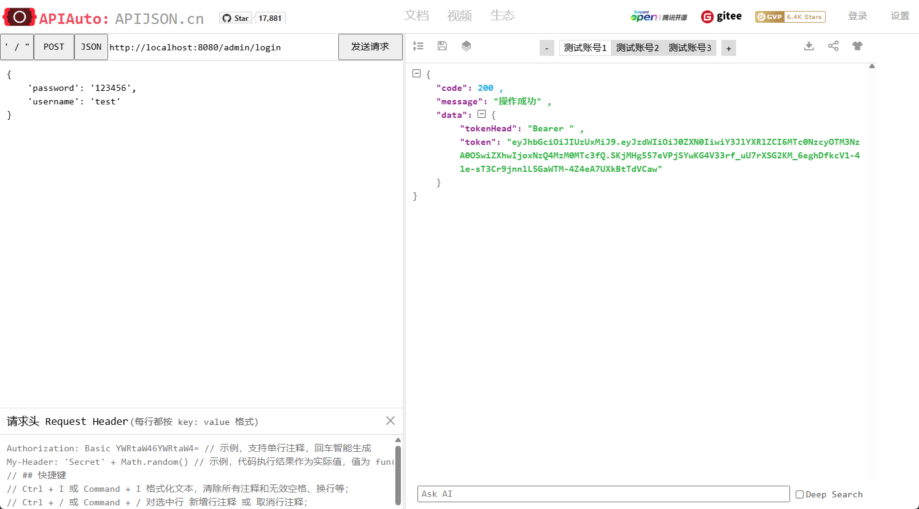The image size is (919, 509).
Task: Toggle the quote style ' / " button
Action: (17, 47)
